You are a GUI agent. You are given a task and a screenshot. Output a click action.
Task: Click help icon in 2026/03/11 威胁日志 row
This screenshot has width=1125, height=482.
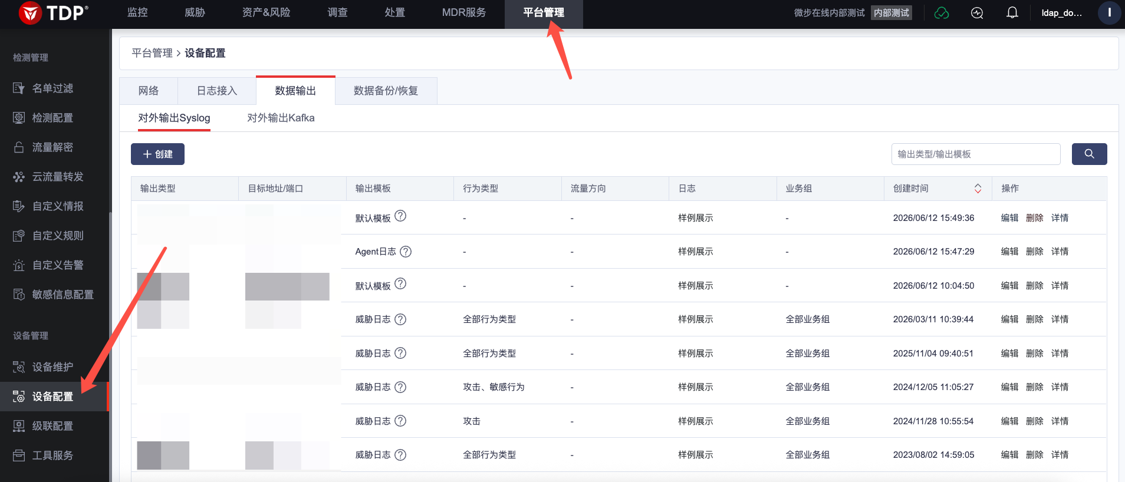click(400, 319)
